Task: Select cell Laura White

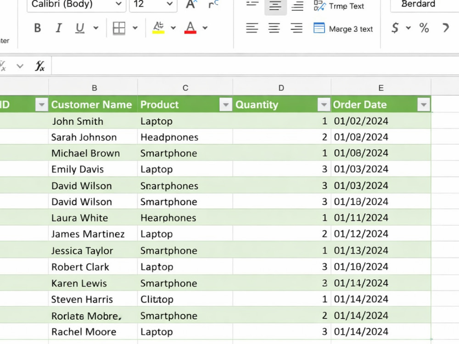Action: pyautogui.click(x=93, y=217)
